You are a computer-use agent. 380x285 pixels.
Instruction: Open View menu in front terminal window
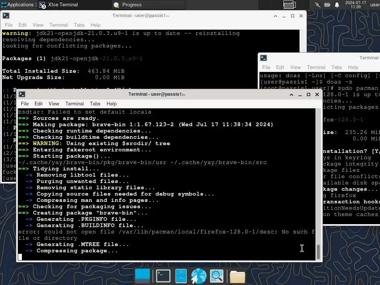pos(54,104)
